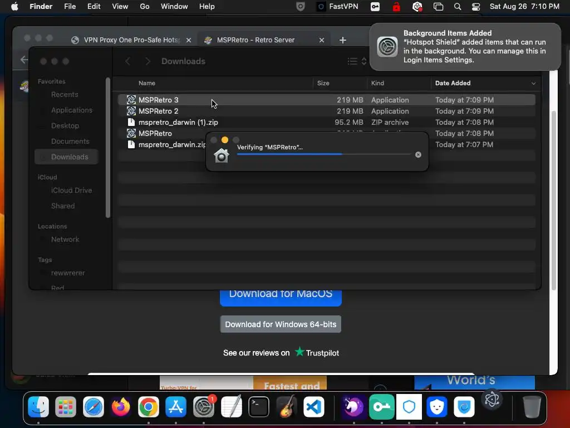Open Launchpad from the Dock
Image resolution: width=570 pixels, height=428 pixels.
point(66,406)
